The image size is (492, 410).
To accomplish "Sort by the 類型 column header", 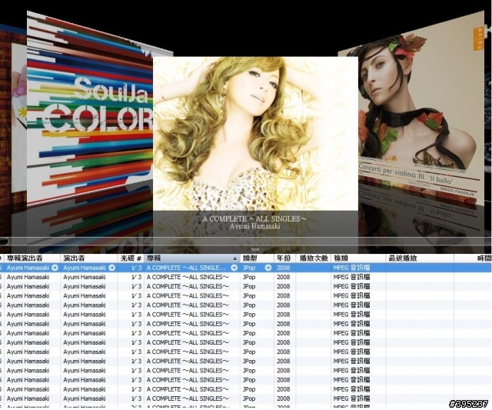I will pos(258,258).
